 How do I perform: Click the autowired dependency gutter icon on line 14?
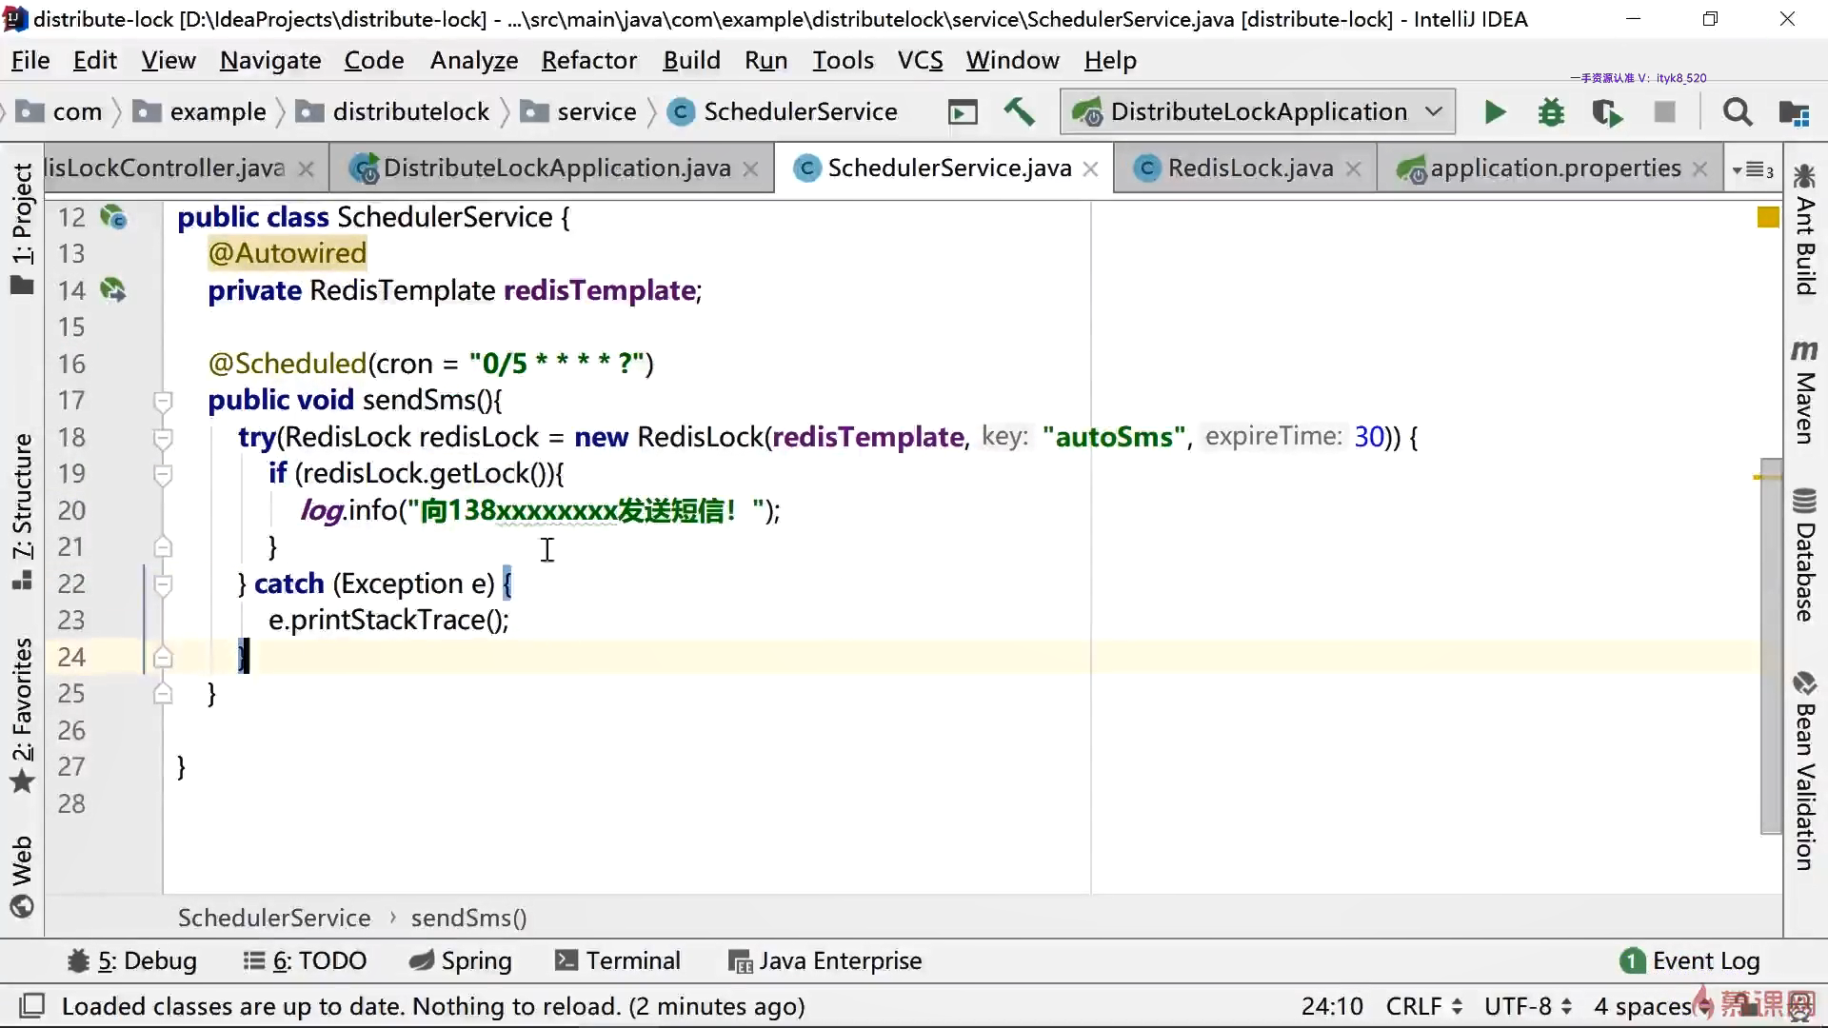(x=113, y=289)
